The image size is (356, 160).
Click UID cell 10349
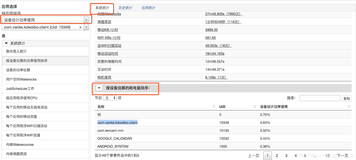point(224,122)
